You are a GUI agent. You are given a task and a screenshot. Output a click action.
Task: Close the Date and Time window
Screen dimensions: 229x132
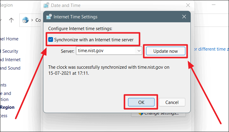pos(188,5)
